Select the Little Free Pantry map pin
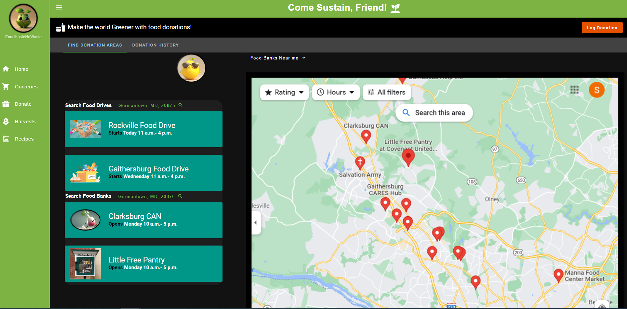Screen dimensions: 627x309 click(408, 157)
